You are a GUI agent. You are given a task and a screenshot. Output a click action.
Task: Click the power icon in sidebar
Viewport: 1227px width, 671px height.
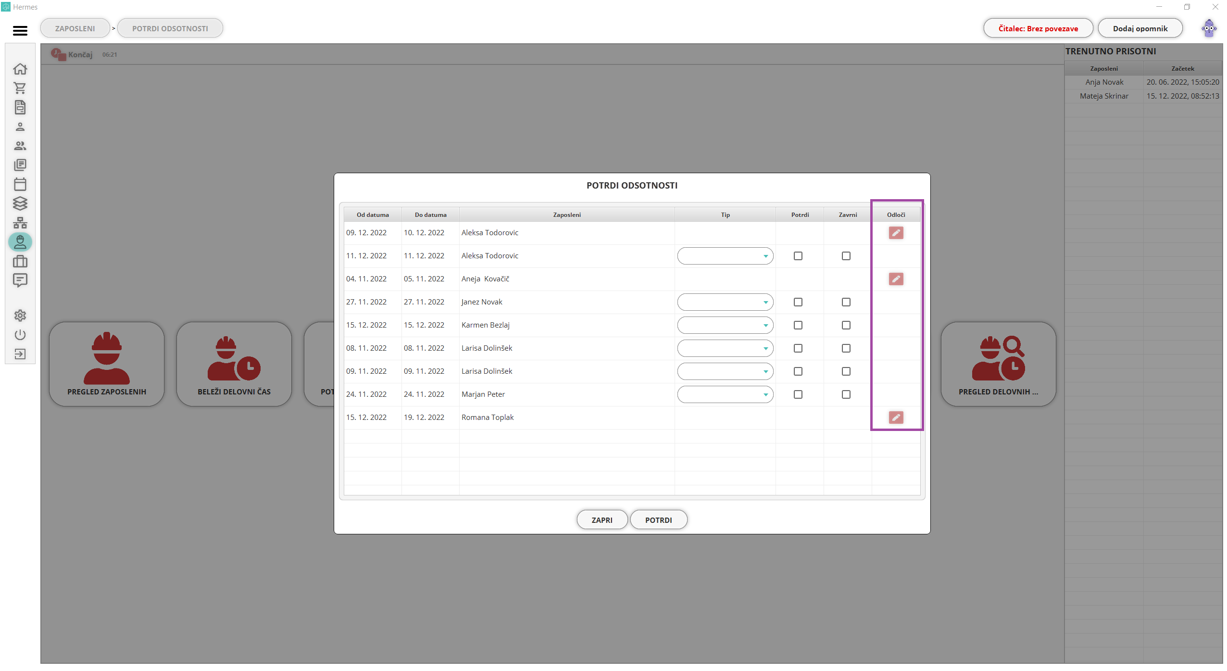[20, 335]
